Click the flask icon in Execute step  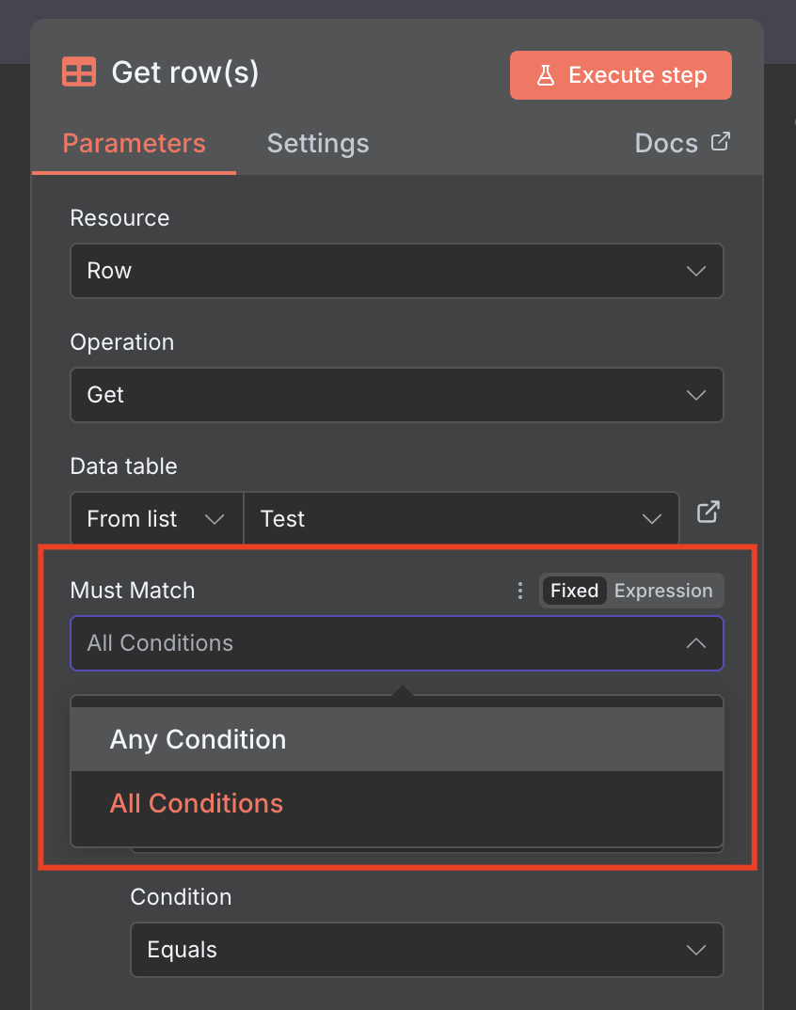546,75
